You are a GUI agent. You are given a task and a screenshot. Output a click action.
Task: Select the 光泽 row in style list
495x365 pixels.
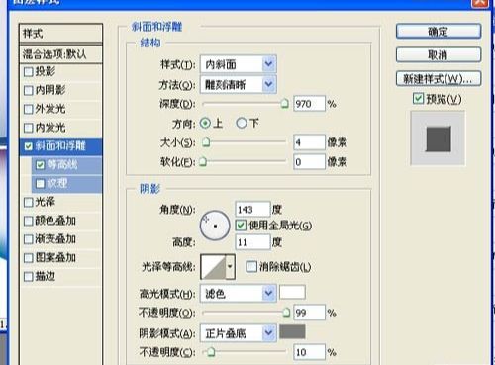[x=61, y=202]
